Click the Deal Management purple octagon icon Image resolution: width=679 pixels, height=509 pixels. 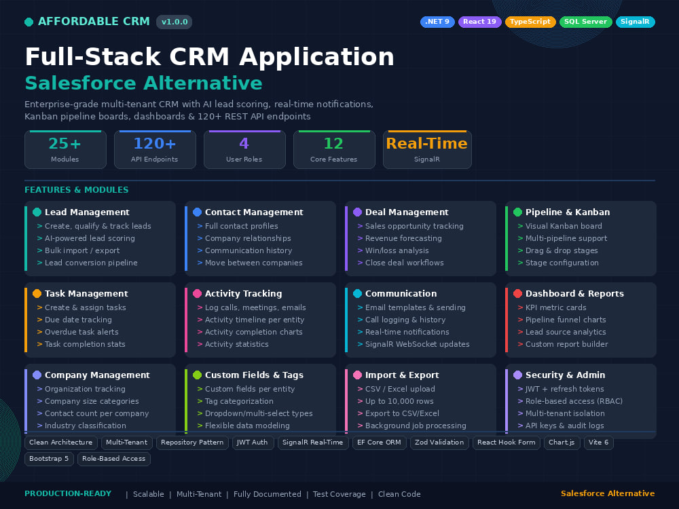coord(357,212)
